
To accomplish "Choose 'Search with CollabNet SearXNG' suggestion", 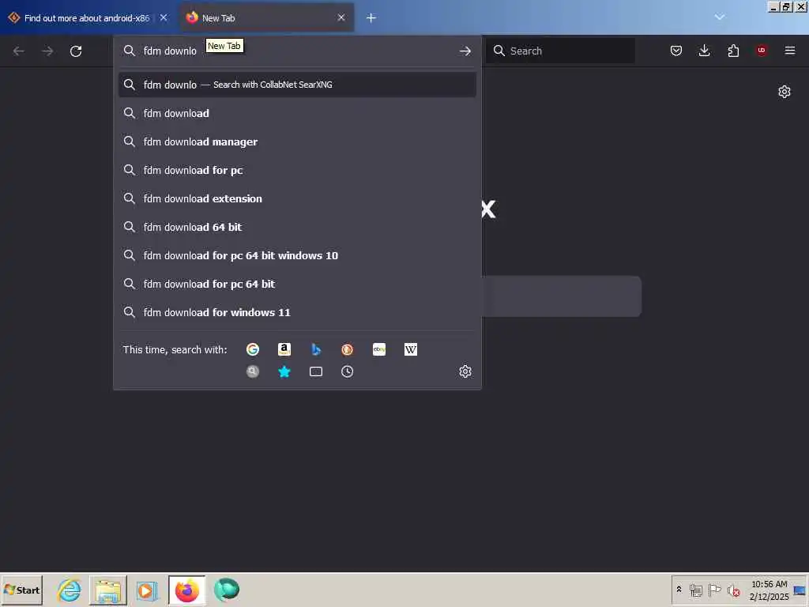I will point(297,85).
